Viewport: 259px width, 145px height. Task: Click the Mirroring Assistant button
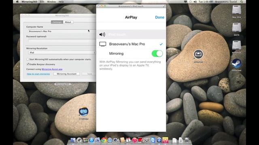tap(66, 74)
